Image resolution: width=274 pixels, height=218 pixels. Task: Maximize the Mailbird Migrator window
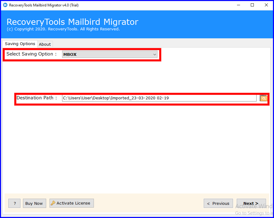(x=252, y=5)
